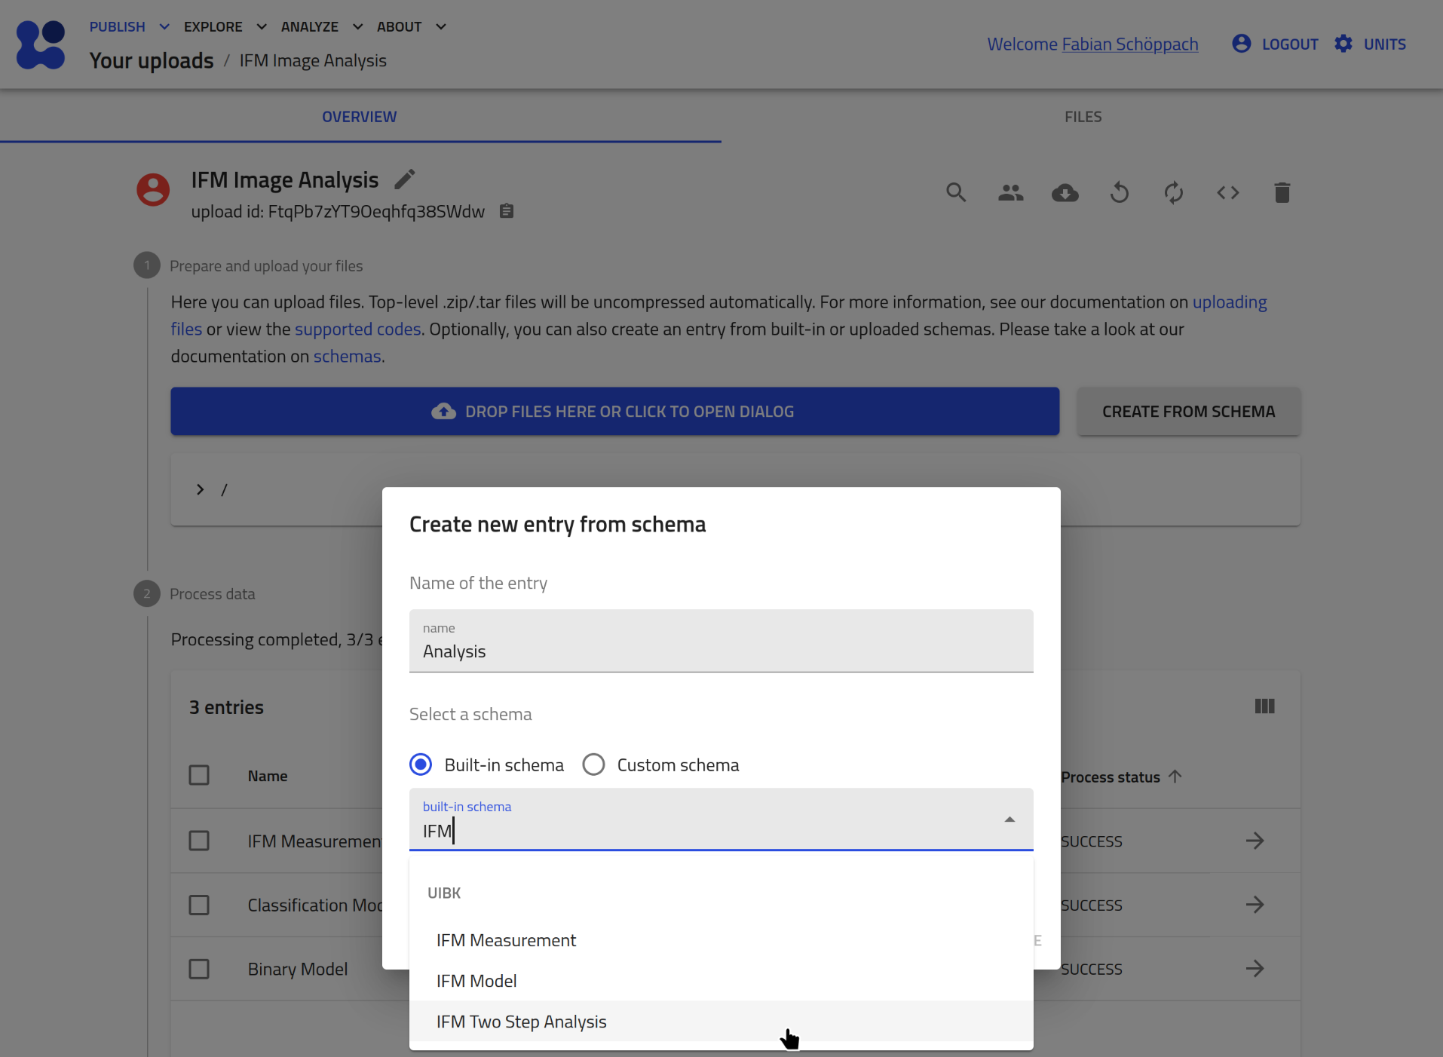Open the manage members people icon
Screen dimensions: 1443x1057
pyautogui.click(x=1010, y=193)
